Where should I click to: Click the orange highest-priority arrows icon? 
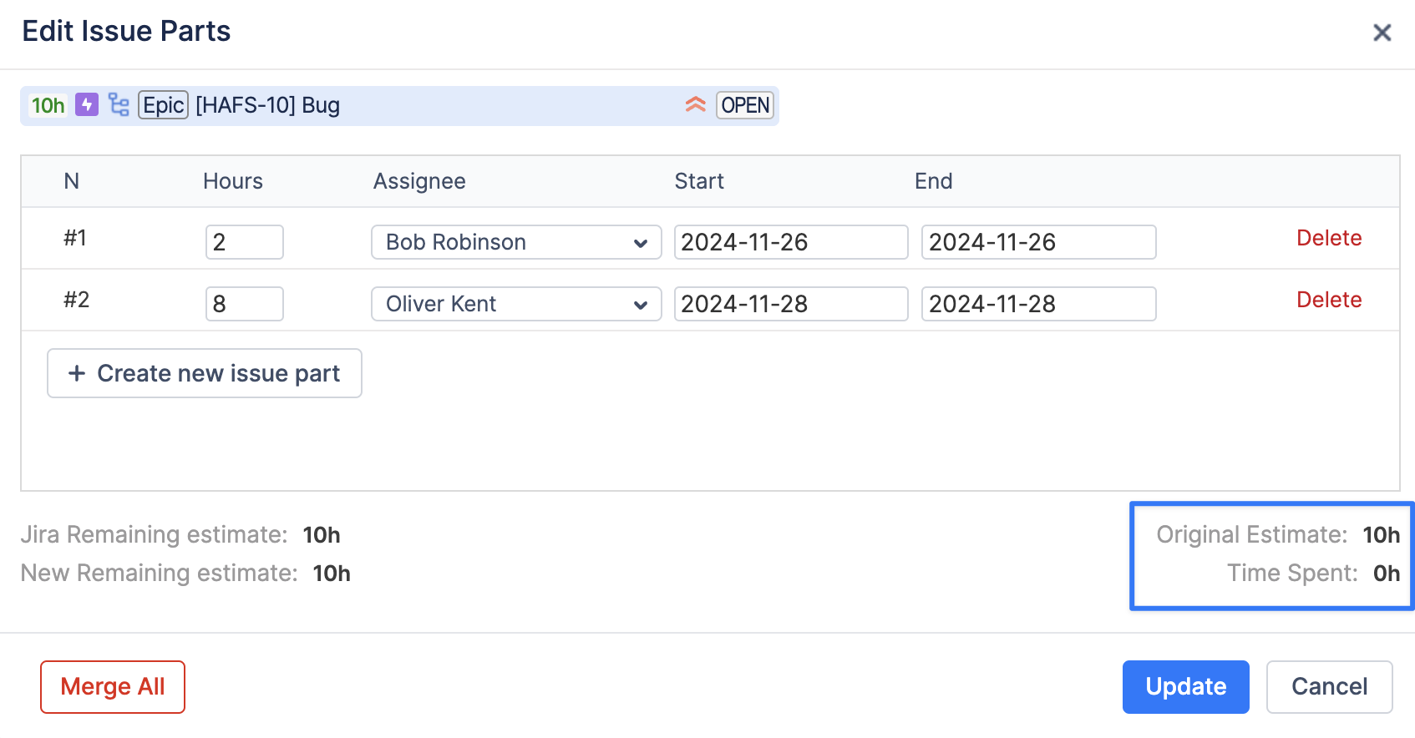point(695,105)
